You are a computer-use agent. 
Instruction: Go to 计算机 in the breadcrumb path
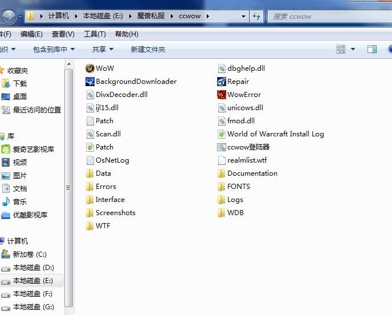[x=59, y=16]
